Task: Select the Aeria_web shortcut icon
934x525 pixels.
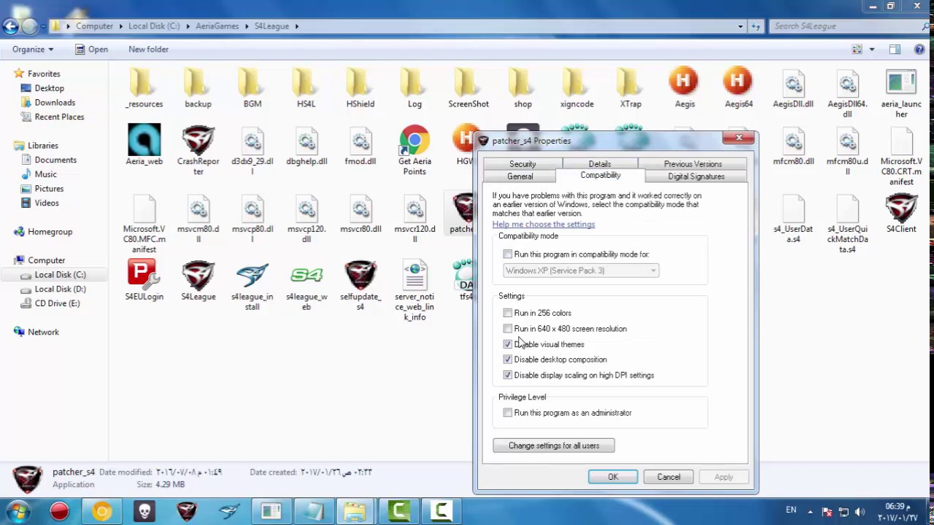Action: 144,139
